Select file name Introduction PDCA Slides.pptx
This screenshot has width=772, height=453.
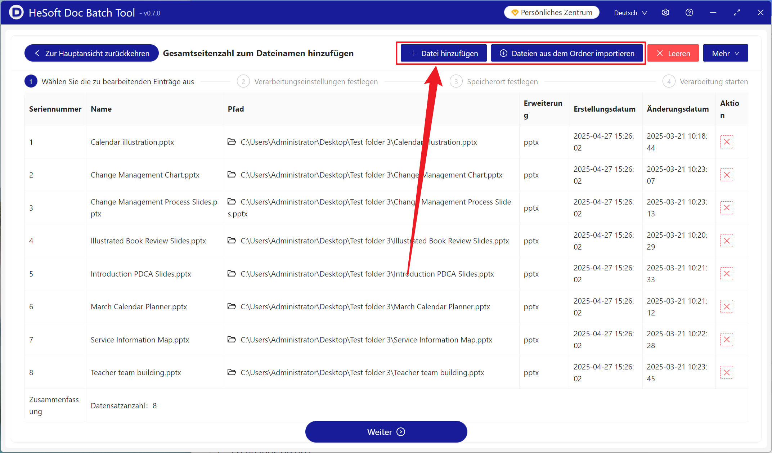[x=141, y=274]
